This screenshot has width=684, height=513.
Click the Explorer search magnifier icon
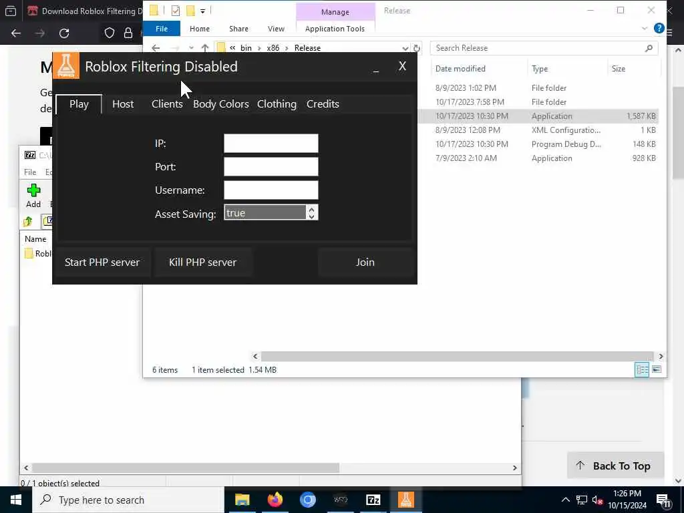pos(649,48)
